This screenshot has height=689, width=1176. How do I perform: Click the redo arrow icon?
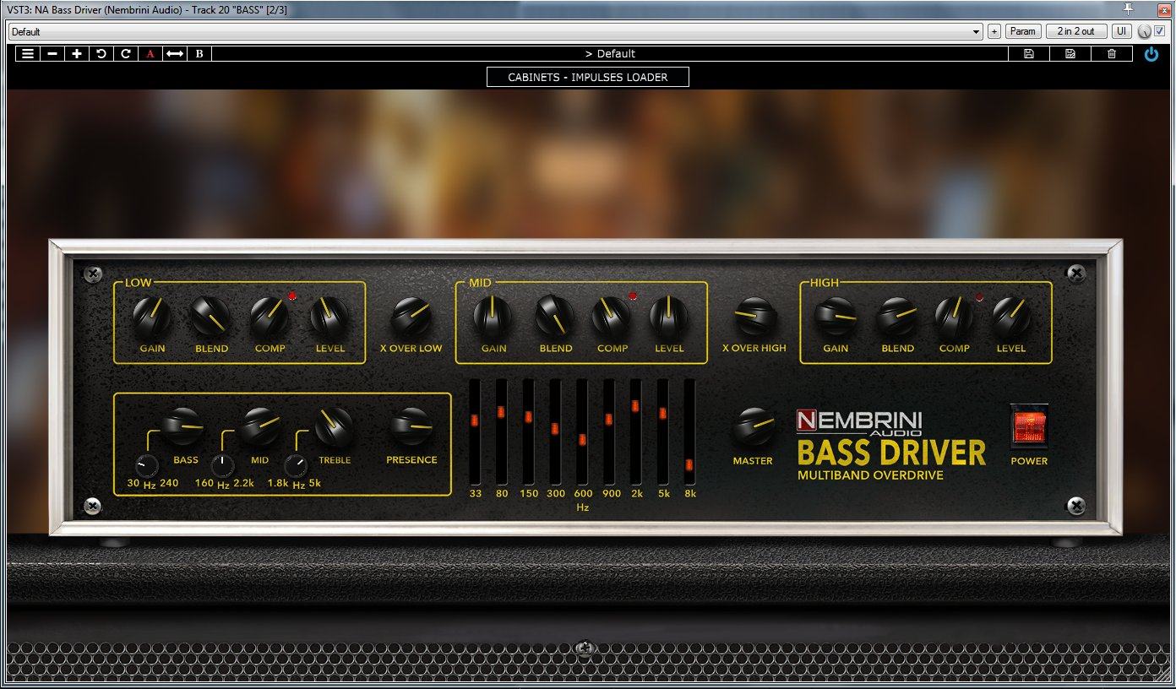click(126, 53)
